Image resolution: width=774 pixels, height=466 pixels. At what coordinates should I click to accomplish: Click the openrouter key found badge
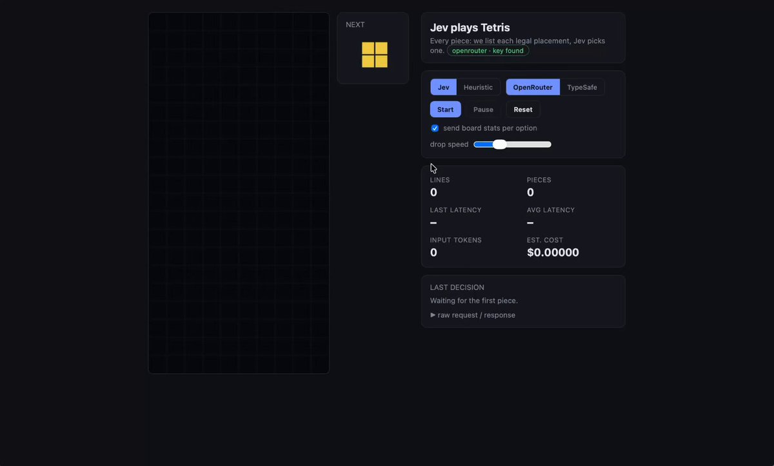(488, 51)
